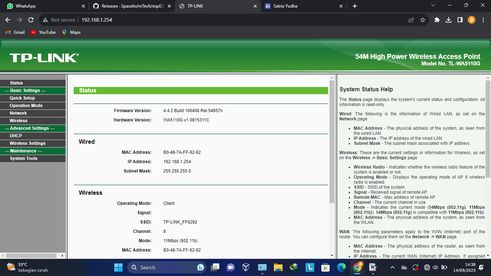Viewport: 491px width, 276px height.
Task: Open the volume control in system tray
Action: (435, 267)
